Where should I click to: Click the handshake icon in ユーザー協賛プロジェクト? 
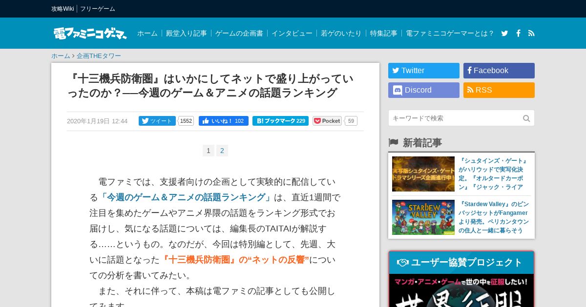403,263
